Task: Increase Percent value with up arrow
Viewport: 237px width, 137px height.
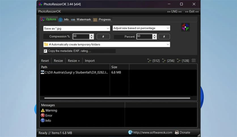Action: click(x=154, y=35)
